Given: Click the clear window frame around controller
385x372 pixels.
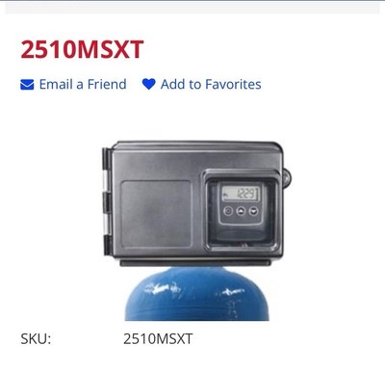Looking at the screenshot, I should (241, 211).
